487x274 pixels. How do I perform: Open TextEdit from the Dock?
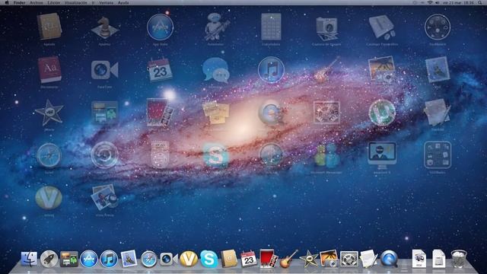(x=368, y=259)
